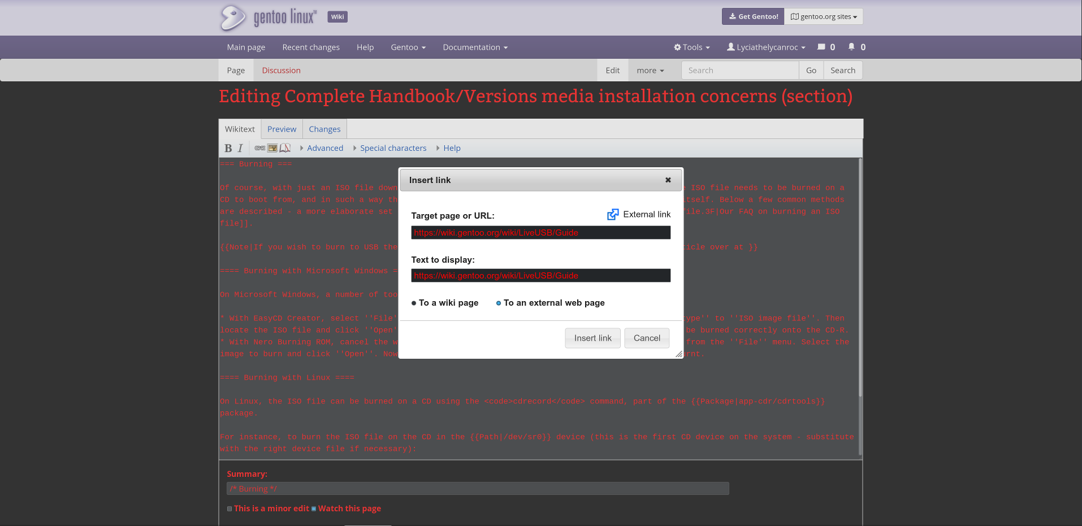1082x526 pixels.
Task: Click the '==== Burning with Linux ====' heading text
Action: pos(287,377)
